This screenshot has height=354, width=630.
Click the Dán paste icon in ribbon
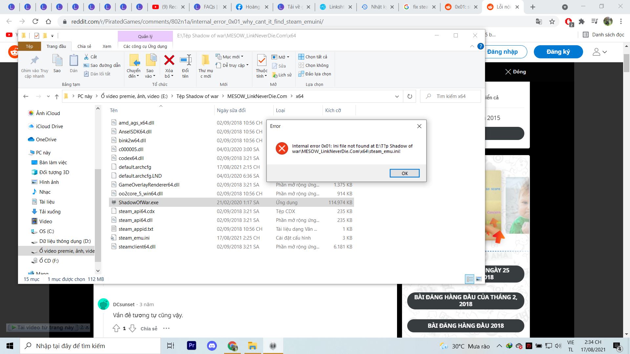(73, 61)
